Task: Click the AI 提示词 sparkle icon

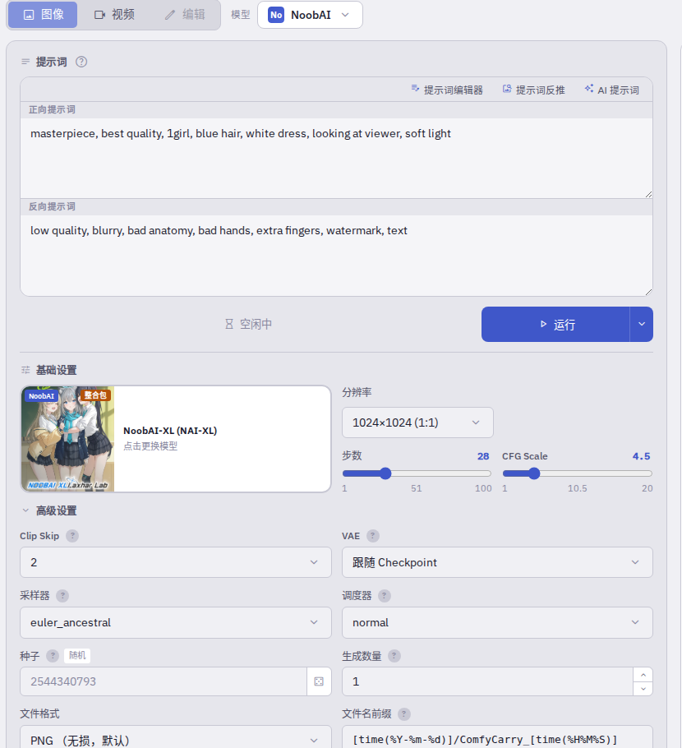Action: (589, 88)
